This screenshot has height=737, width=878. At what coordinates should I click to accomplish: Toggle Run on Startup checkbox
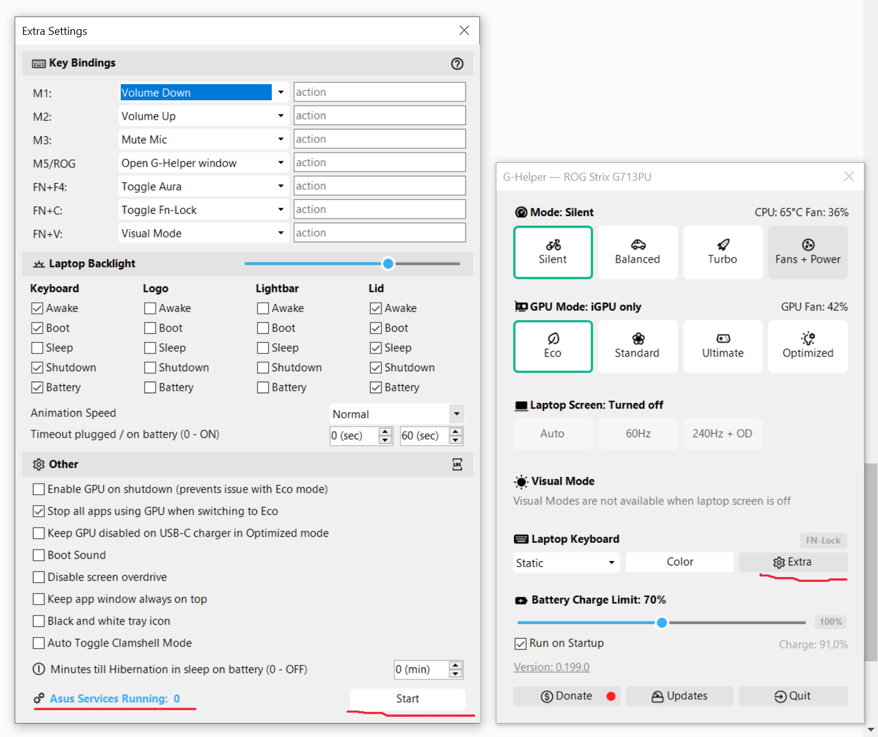coord(521,644)
